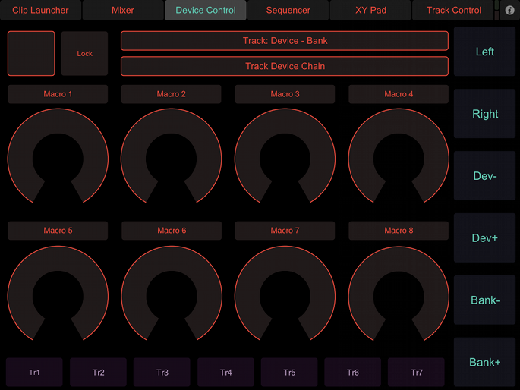
Task: Go to the Sequencer tab
Action: click(288, 11)
